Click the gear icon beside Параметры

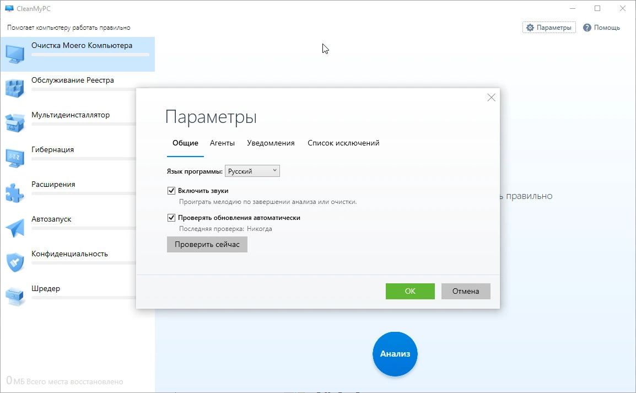530,28
